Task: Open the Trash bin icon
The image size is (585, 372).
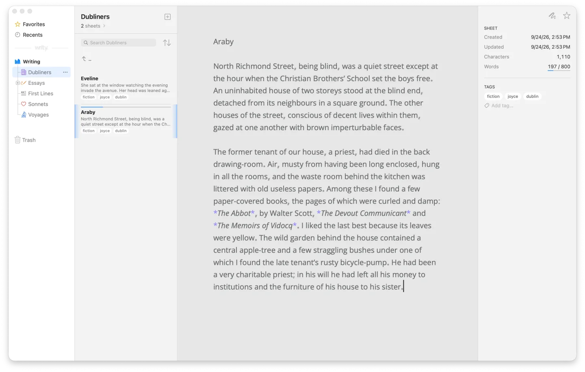Action: 17,140
